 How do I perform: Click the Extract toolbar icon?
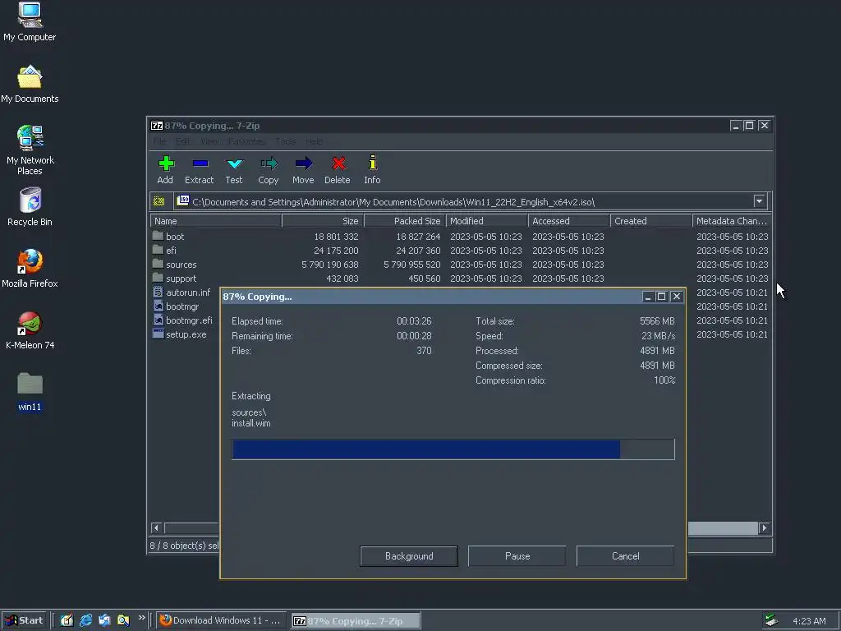tap(199, 169)
